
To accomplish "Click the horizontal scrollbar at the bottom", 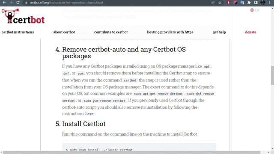I will point(132,152).
